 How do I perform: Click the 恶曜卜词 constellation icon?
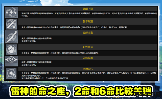click(x=11, y=12)
